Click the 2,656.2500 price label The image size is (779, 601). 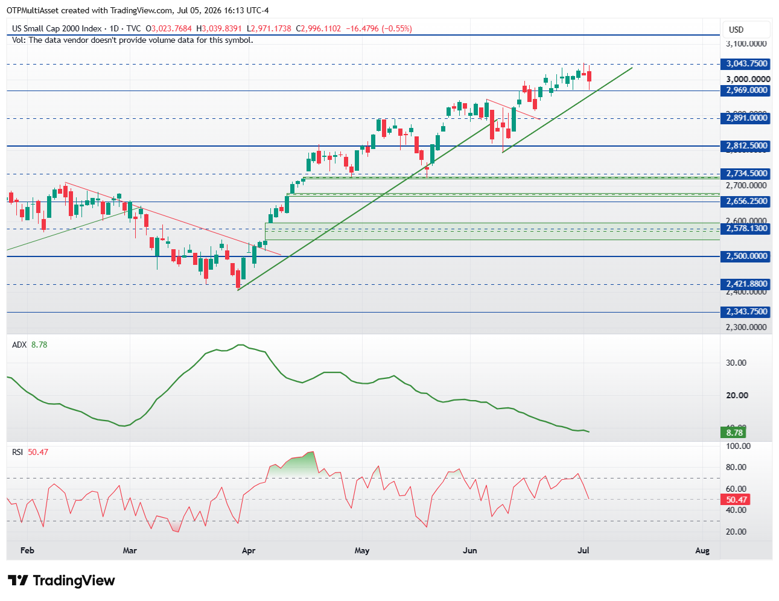(746, 201)
